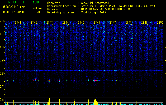The image size is (166, 105).
Task: Click the 1.1 frequency axis label
Action: click(x=2, y=34)
